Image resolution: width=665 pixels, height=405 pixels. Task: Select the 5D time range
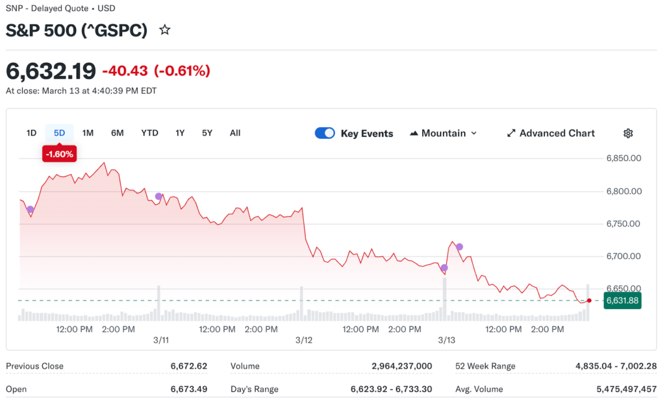[59, 133]
